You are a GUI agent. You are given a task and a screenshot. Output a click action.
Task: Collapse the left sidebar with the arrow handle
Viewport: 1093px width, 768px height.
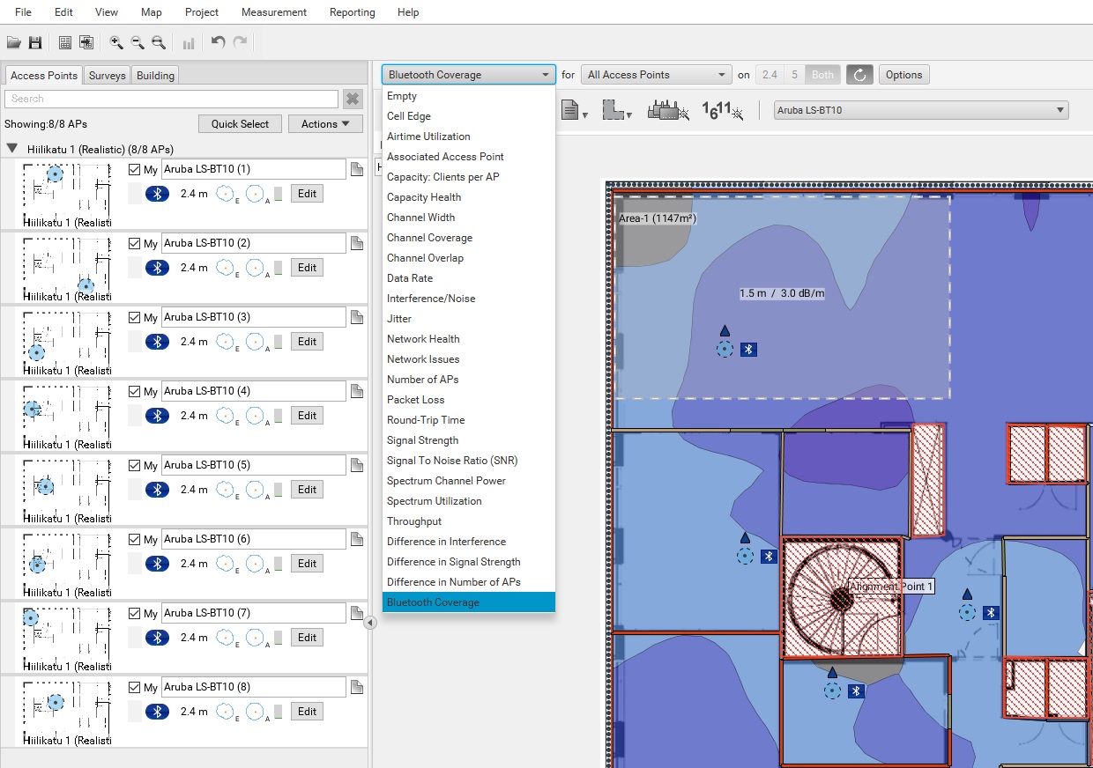click(370, 623)
